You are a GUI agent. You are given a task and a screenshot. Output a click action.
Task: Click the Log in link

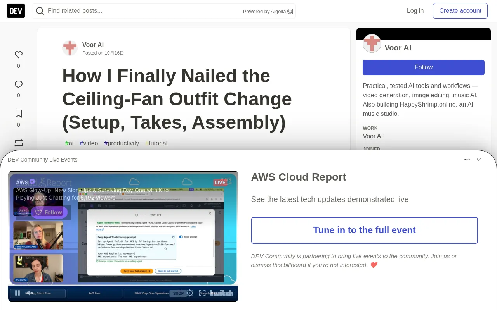pyautogui.click(x=415, y=11)
